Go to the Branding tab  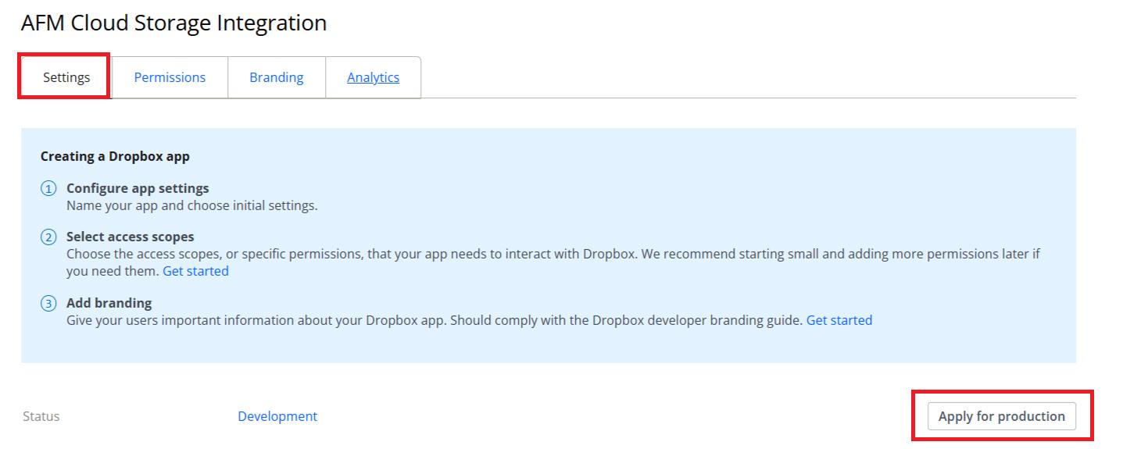tap(276, 77)
